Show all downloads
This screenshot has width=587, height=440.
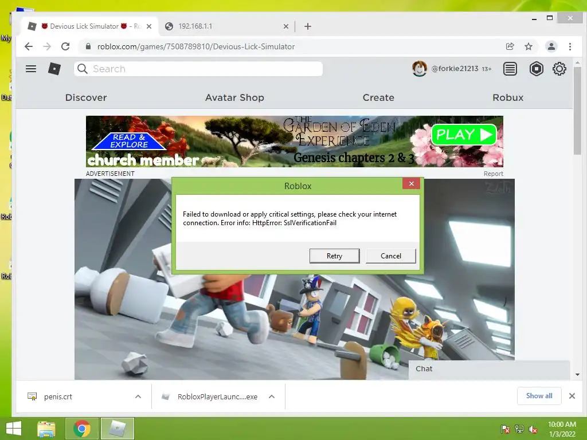coord(539,396)
